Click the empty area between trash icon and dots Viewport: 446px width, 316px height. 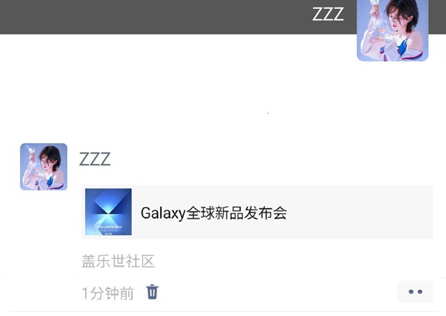277,292
